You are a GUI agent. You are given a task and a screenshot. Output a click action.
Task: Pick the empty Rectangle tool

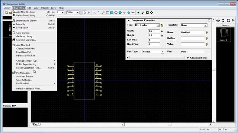[x=107, y=13]
